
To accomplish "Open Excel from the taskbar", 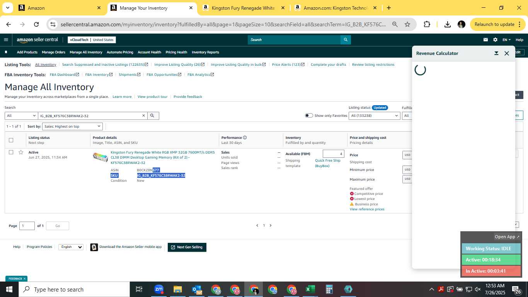I will pos(310,289).
